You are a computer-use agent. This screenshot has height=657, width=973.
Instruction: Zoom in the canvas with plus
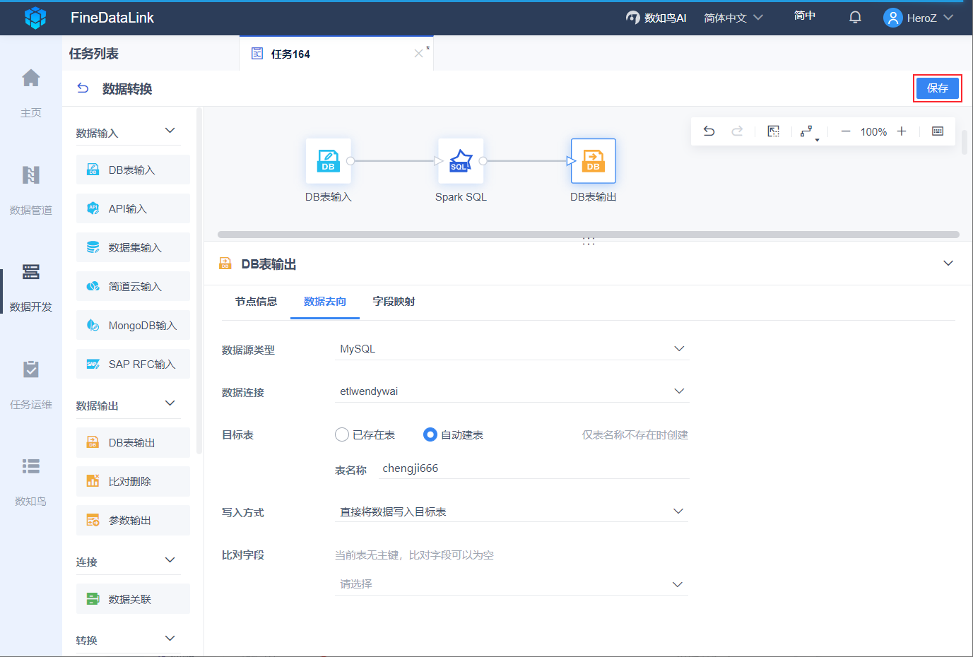click(902, 131)
